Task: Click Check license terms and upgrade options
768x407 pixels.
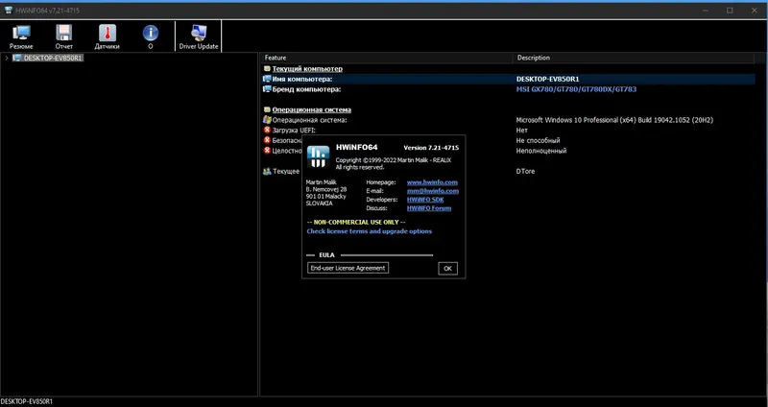Action: (x=370, y=231)
